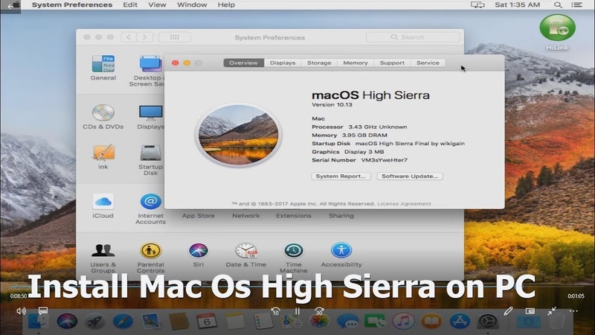This screenshot has height=335, width=595.
Task: Click the High Sierra mountain thumbnail
Action: coord(238,135)
